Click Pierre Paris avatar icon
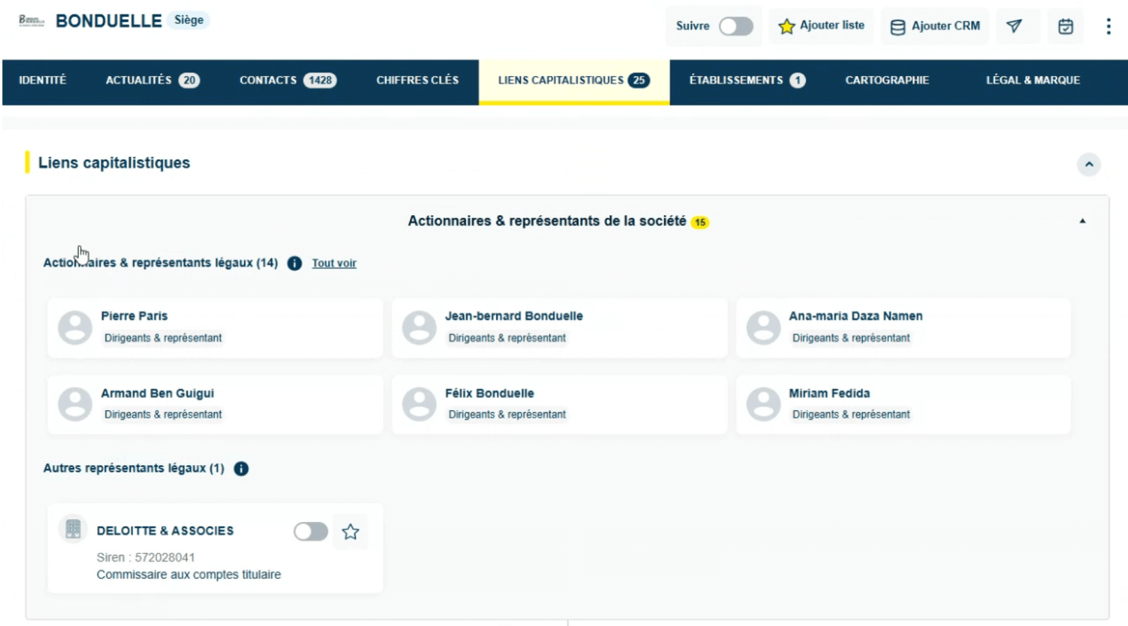The height and width of the screenshot is (626, 1128). 75,327
